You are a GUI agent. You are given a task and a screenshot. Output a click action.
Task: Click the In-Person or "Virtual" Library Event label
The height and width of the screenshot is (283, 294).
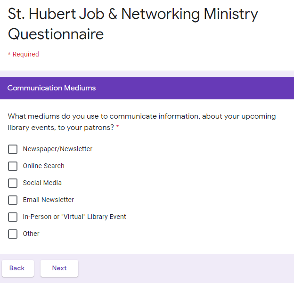pyautogui.click(x=74, y=217)
